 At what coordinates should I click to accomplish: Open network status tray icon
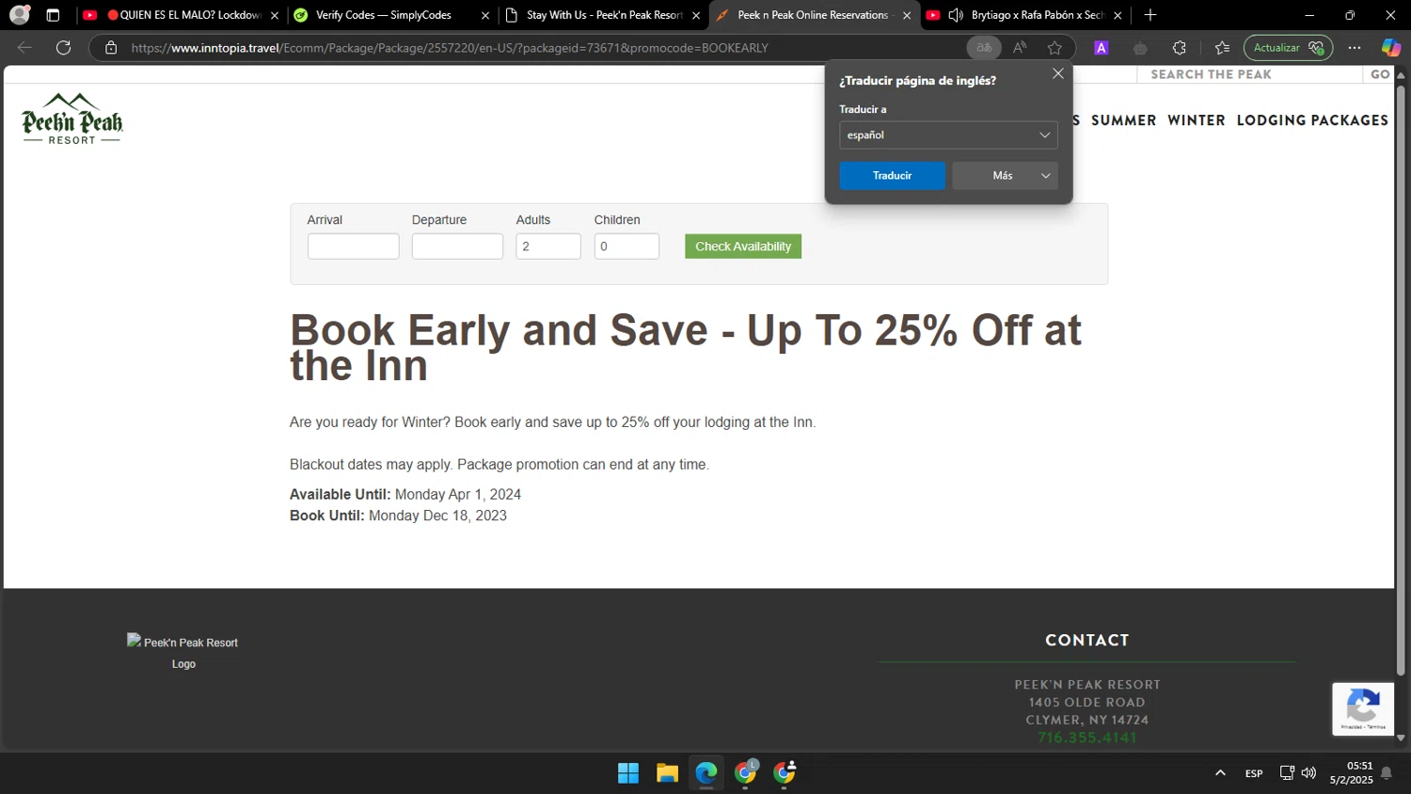coord(1287,773)
